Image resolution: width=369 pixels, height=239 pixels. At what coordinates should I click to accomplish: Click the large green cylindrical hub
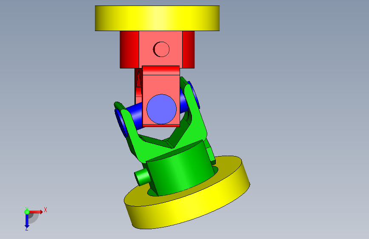tap(181, 168)
